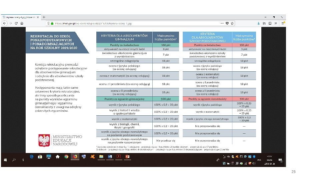Go back with Firefox back arrow
This screenshot has width=320, height=180.
point(4,23)
